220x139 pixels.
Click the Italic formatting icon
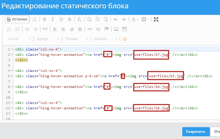[x=53, y=19]
